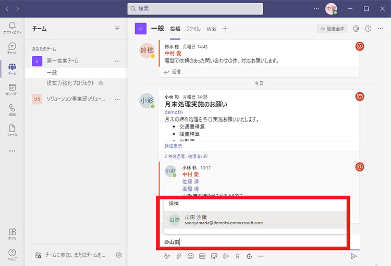Select the 一般 channel
The image size is (391, 266).
coord(76,73)
